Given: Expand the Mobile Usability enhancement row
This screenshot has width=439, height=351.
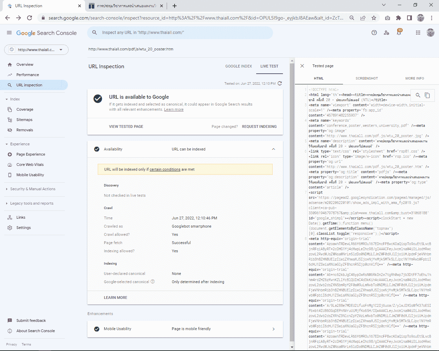Looking at the screenshot, I should (273, 329).
